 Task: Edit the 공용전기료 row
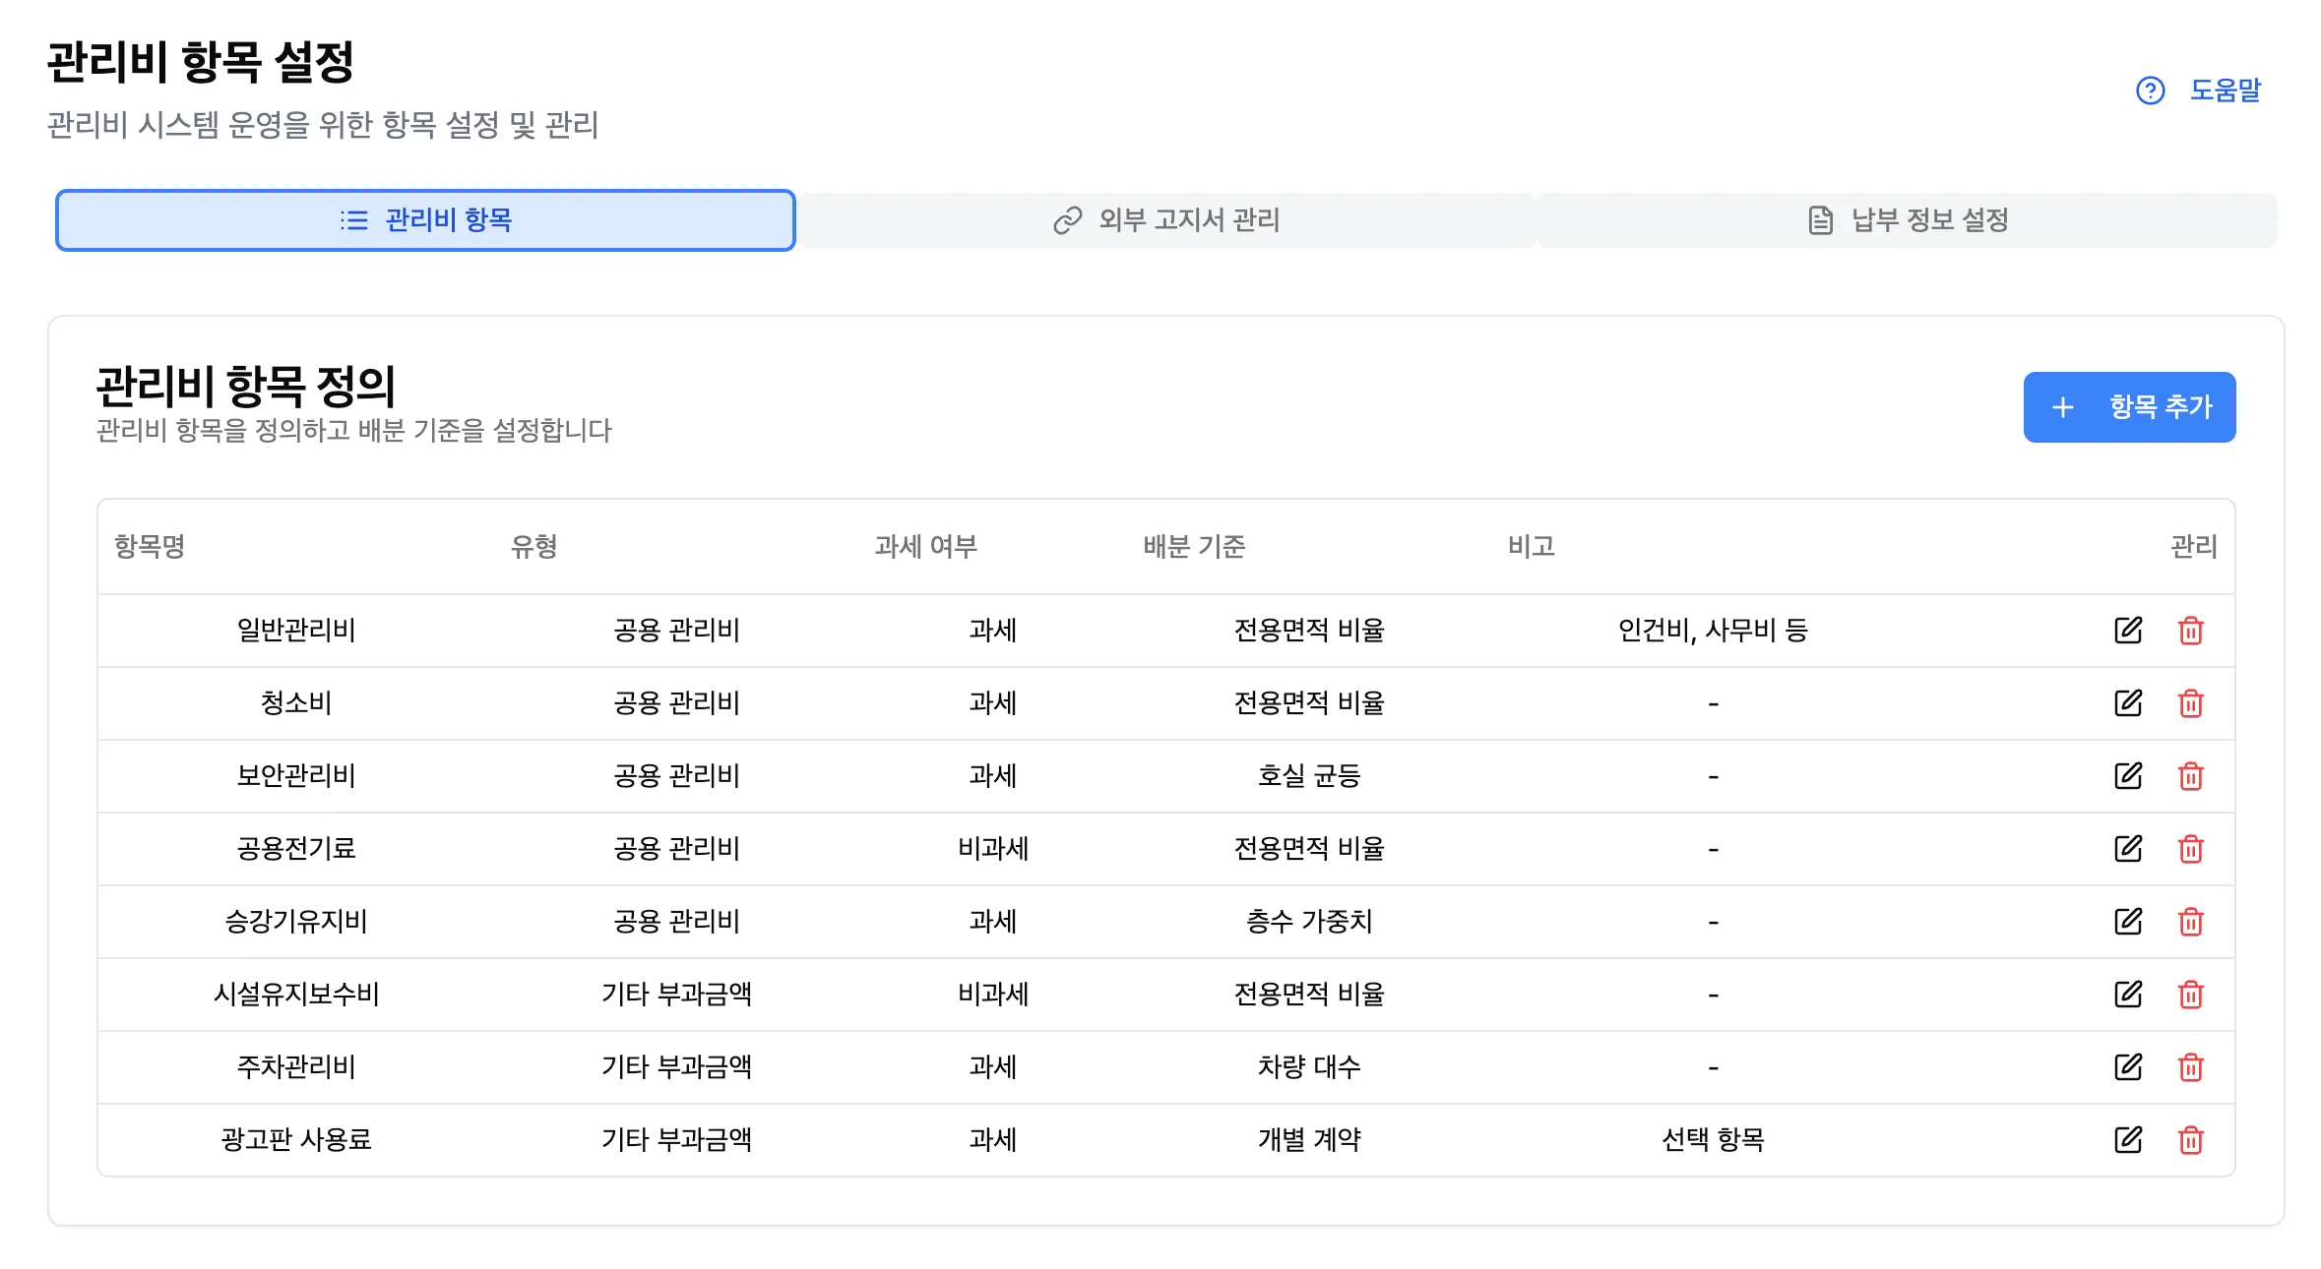click(2128, 848)
